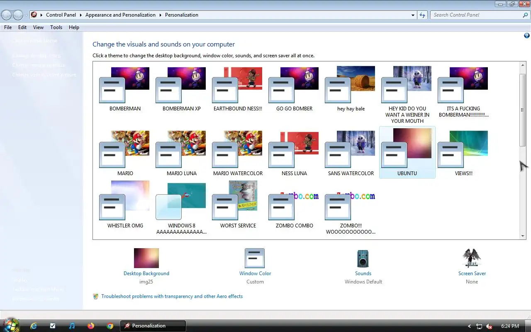The image size is (531, 332).
Task: Open the Sounds speaker icon
Action: [x=363, y=259]
